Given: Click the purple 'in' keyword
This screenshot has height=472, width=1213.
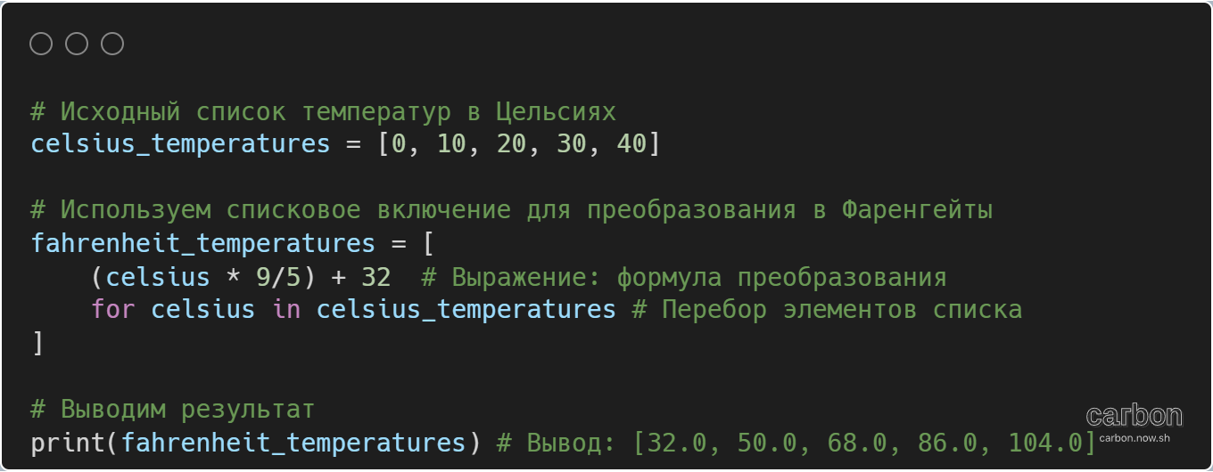Looking at the screenshot, I should coord(285,310).
